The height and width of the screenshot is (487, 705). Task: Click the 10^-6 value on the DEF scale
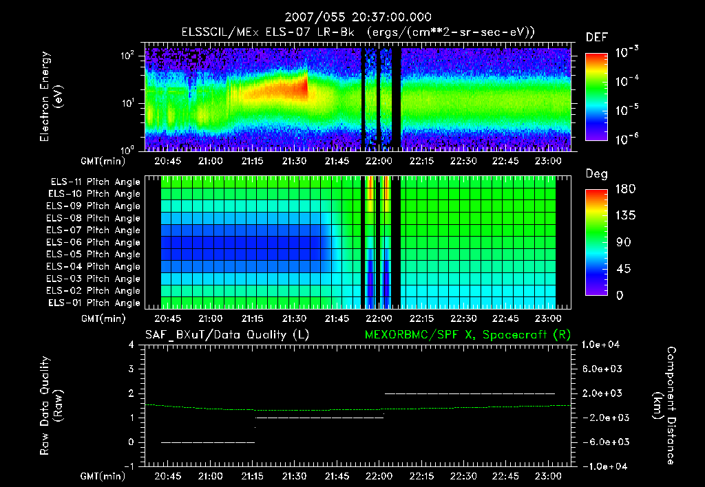pos(627,139)
